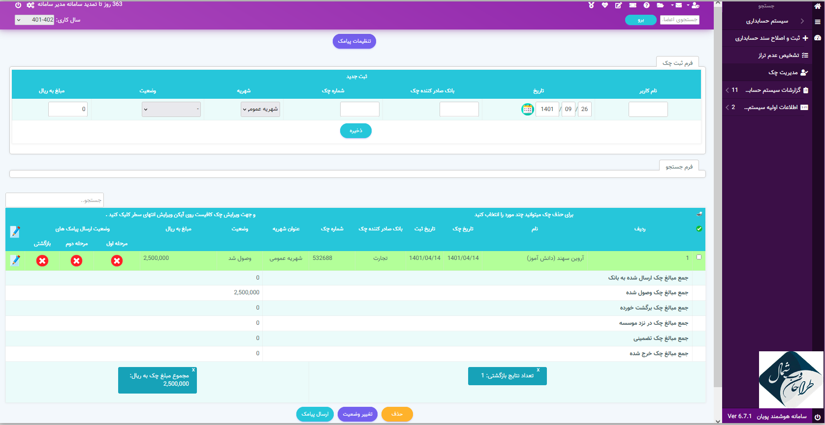Click the power icon beside Ver 6.7.1
Viewport: 825px width, 425px height.
pos(818,417)
